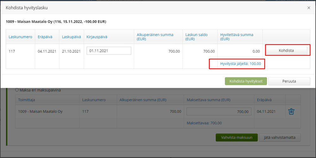Image resolution: width=316 pixels, height=158 pixels.
Task: Select invoice number 117 cell in dialog
Action: point(12,51)
